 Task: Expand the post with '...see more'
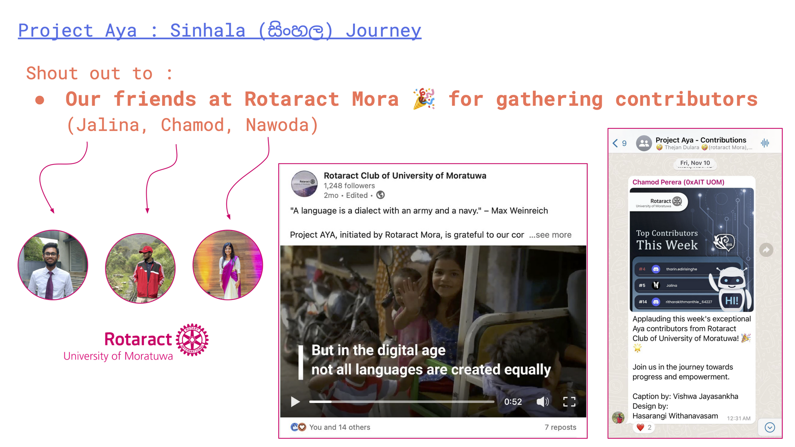pyautogui.click(x=550, y=235)
